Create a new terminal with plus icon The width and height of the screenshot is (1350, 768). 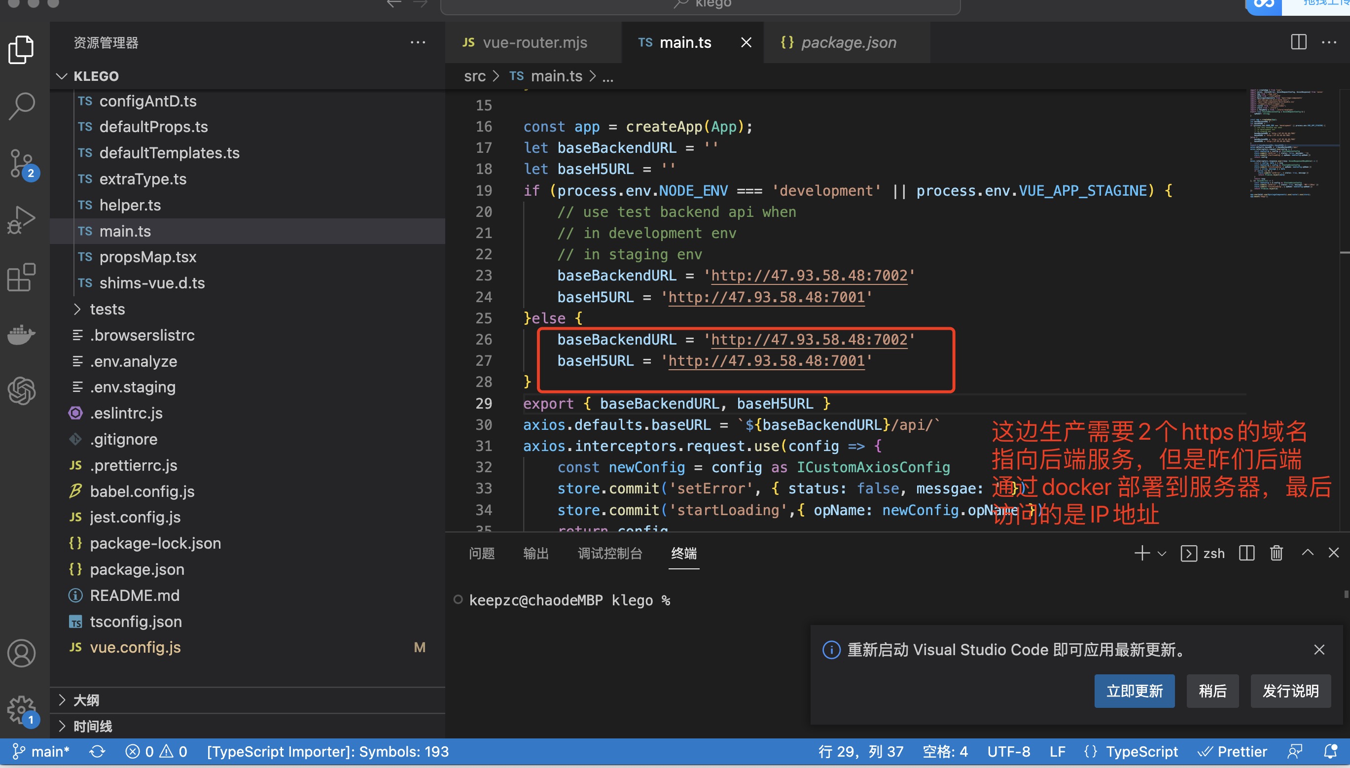pyautogui.click(x=1142, y=553)
